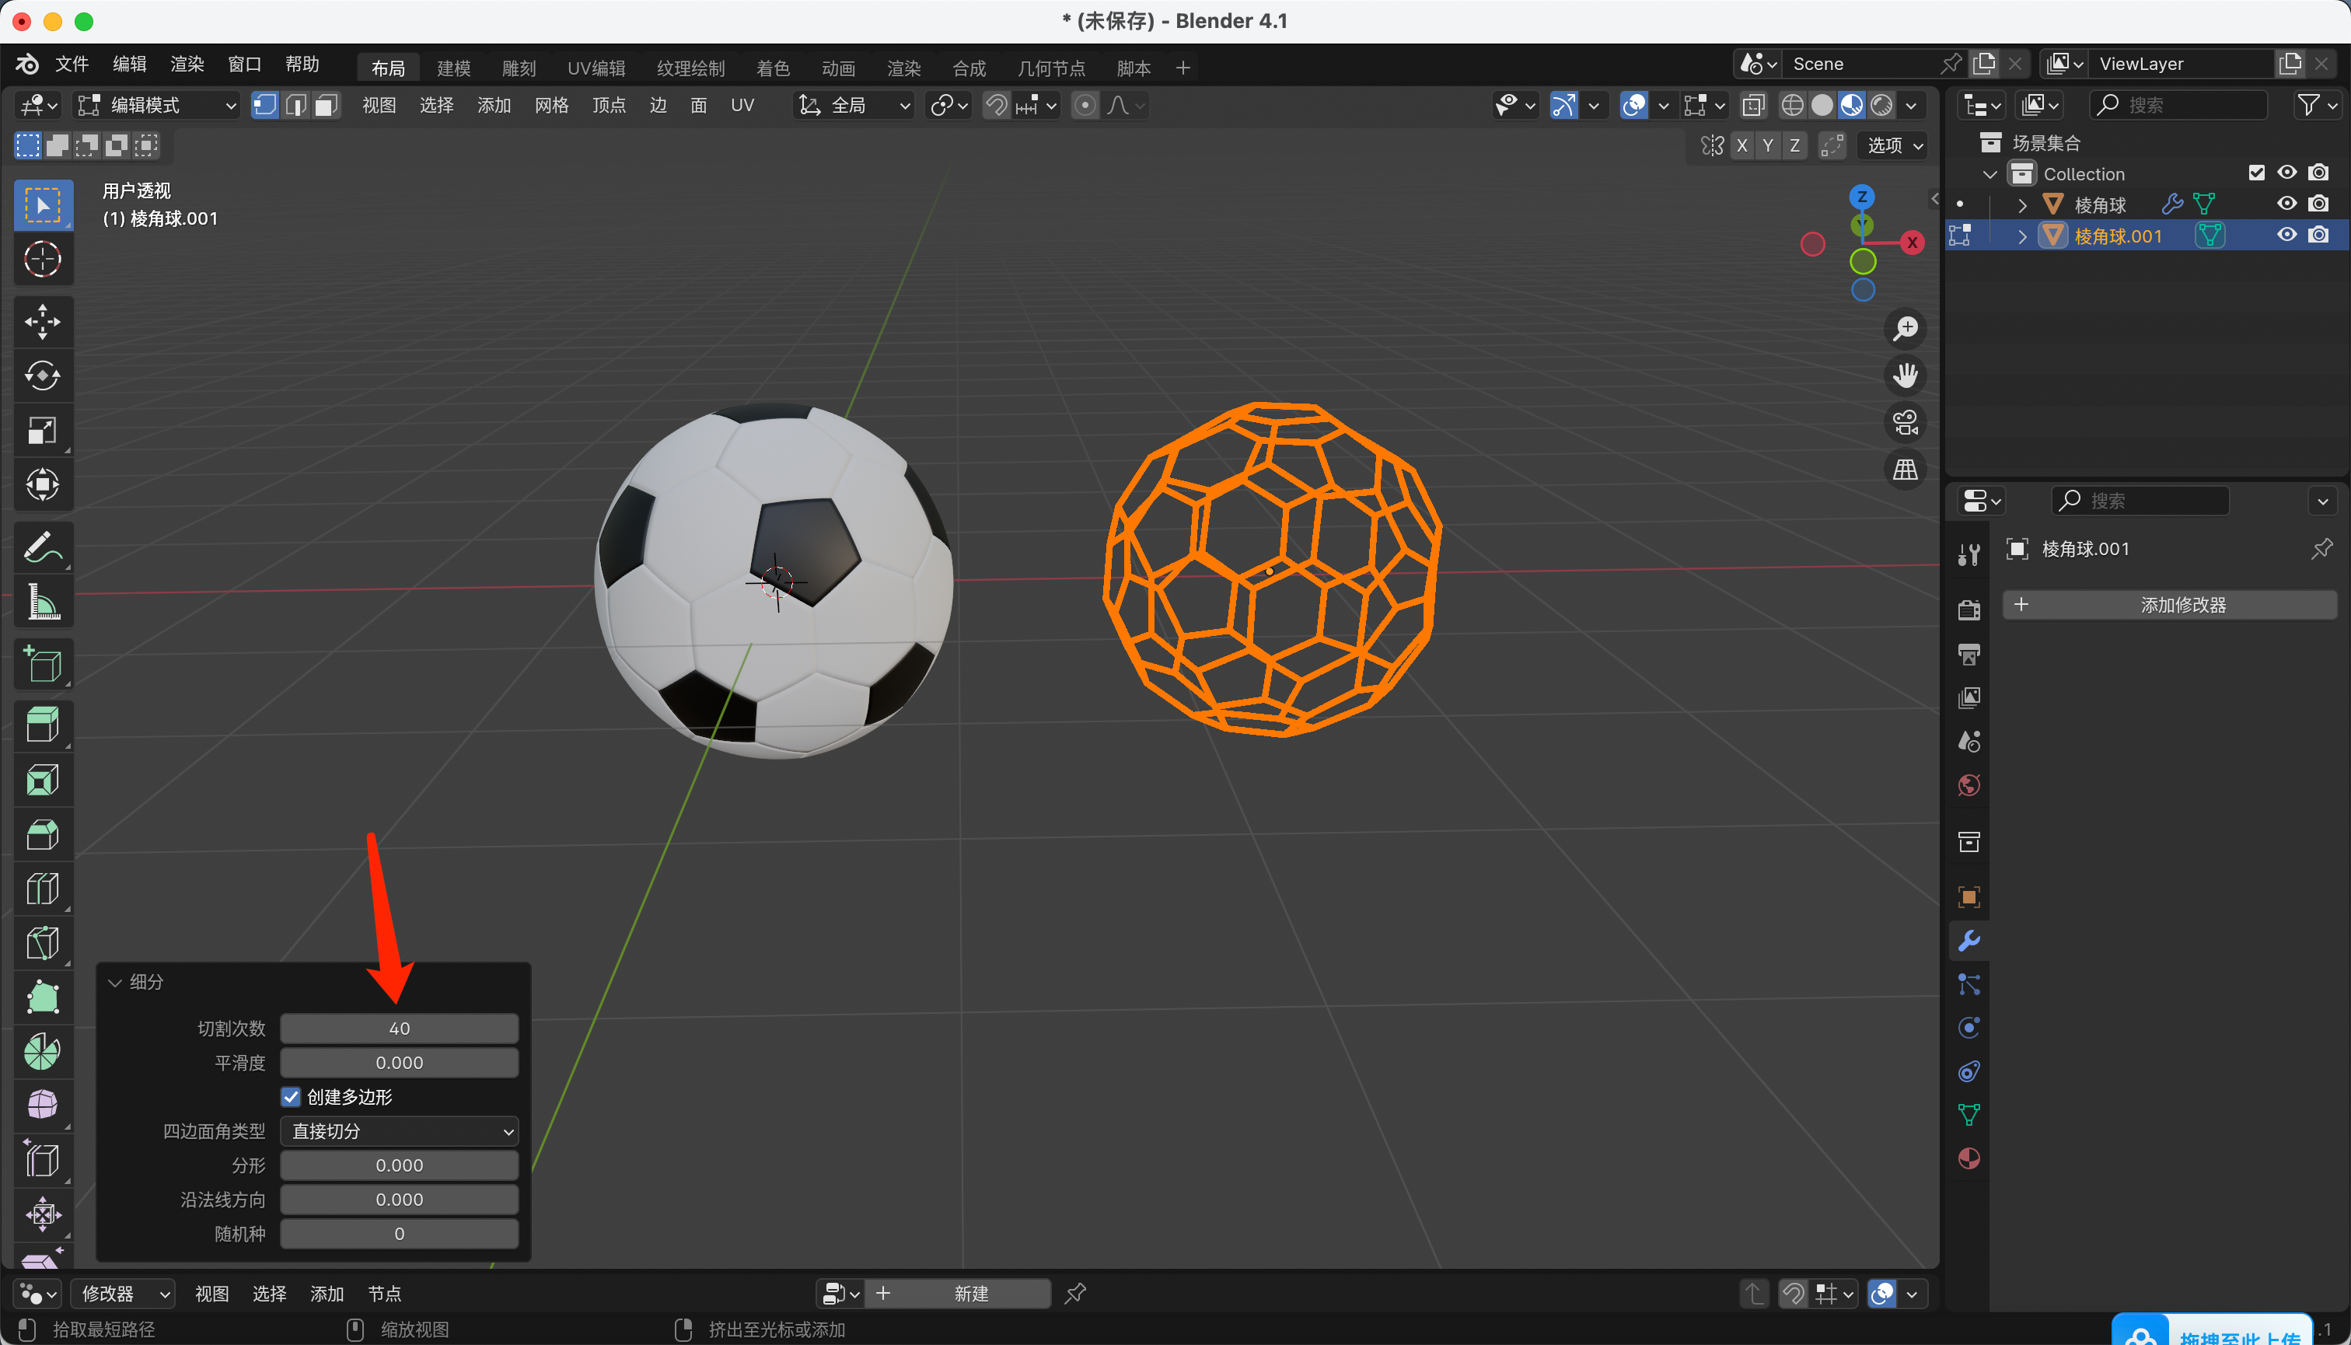2351x1345 pixels.
Task: Open the Material properties tab icon
Action: point(1968,1158)
